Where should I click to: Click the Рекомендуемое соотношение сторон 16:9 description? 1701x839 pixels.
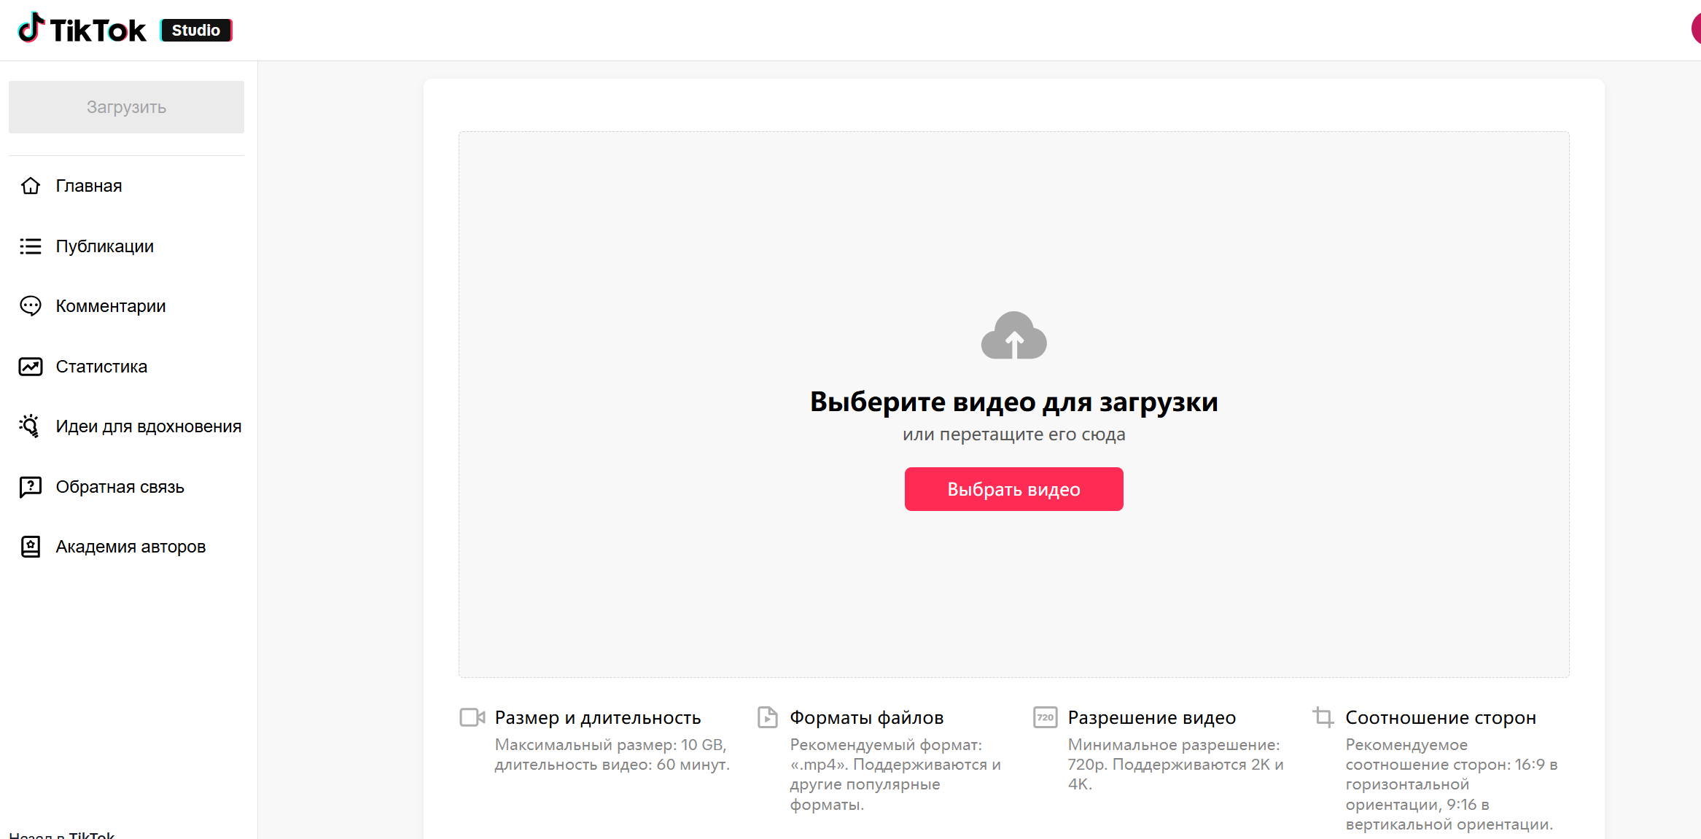coord(1452,784)
